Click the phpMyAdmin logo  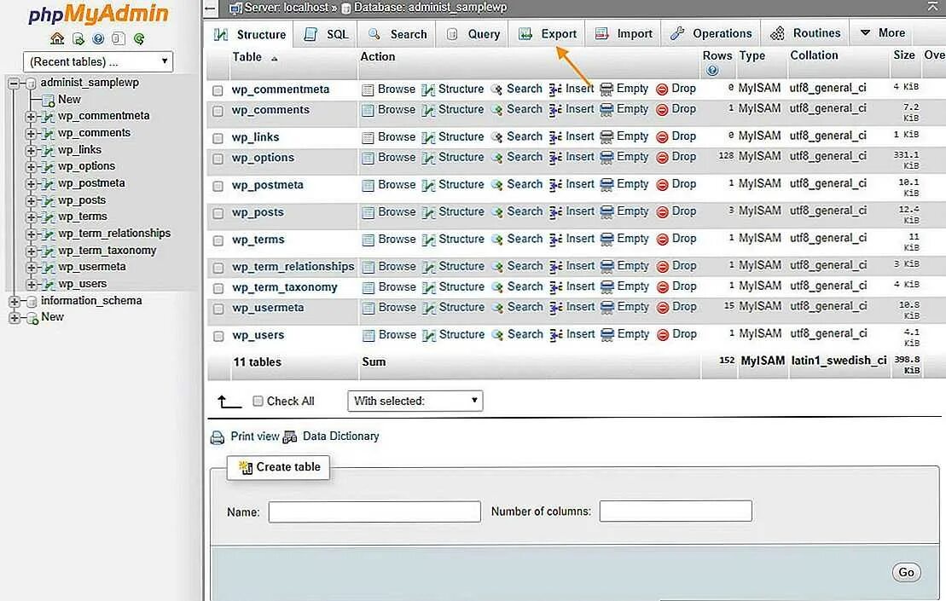[x=98, y=14]
